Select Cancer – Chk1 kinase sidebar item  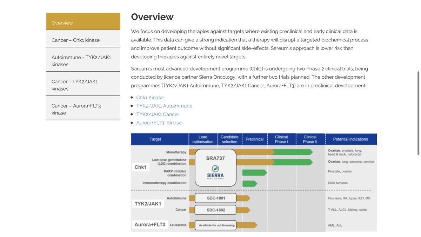click(83, 39)
